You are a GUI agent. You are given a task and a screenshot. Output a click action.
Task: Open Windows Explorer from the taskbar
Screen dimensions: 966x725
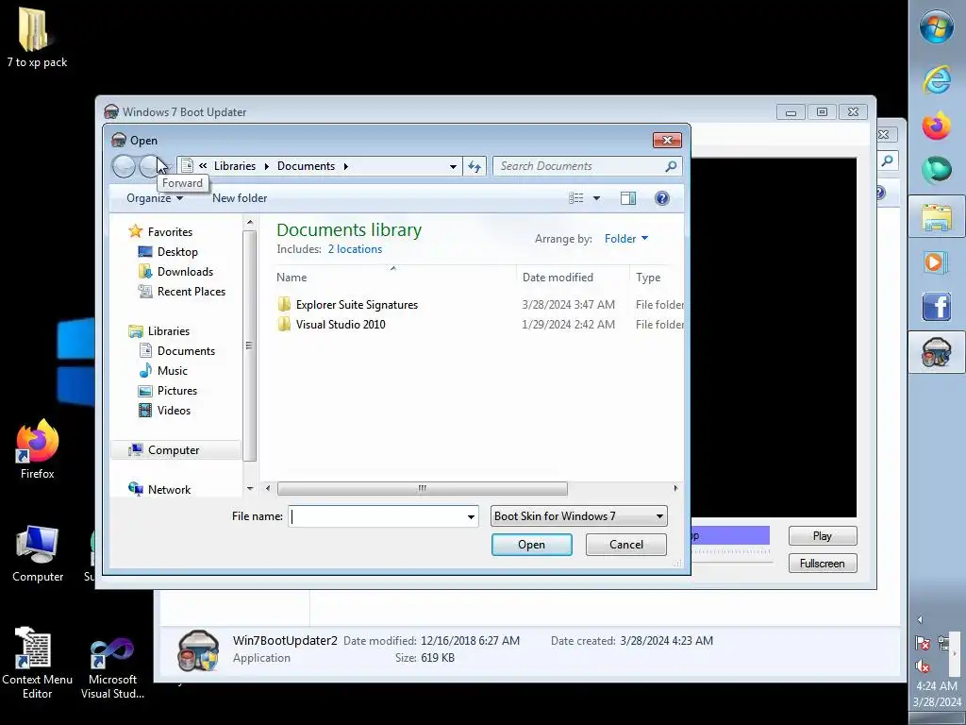937,216
